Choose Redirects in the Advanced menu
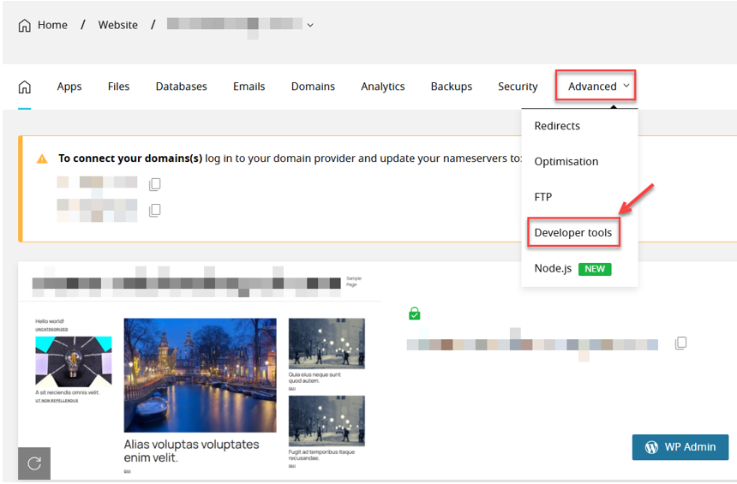Viewport: 737px width, 484px height. (557, 126)
